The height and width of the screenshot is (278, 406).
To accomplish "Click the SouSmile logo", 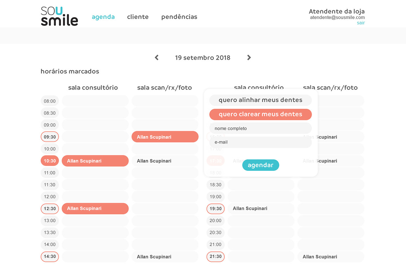I will coord(59,16).
